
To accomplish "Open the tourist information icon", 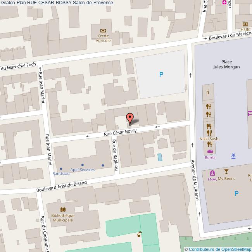I will click(209, 92).
